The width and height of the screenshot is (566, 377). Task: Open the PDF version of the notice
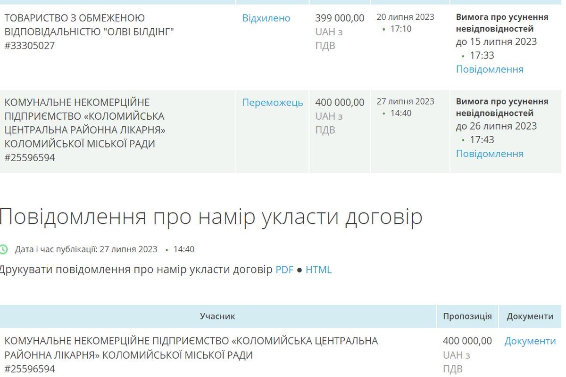pos(284,269)
